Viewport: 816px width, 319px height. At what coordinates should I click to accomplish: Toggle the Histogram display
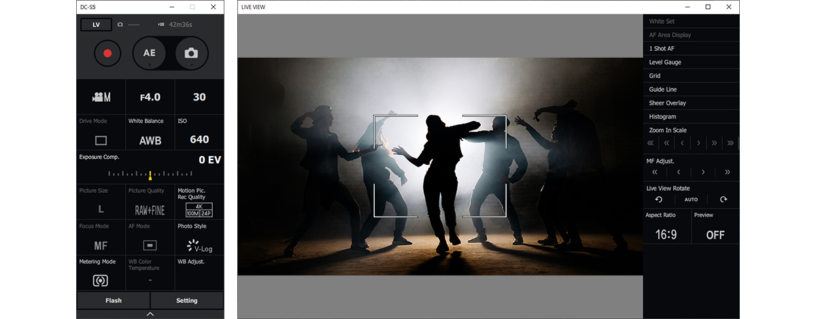point(662,117)
